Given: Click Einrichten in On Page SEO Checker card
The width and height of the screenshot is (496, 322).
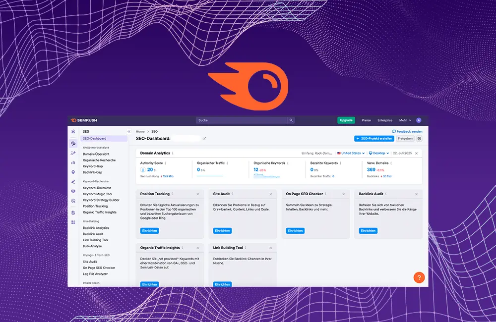Looking at the screenshot, I should pyautogui.click(x=295, y=231).
